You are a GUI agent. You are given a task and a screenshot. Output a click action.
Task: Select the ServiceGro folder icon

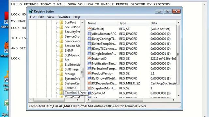click(x=61, y=36)
